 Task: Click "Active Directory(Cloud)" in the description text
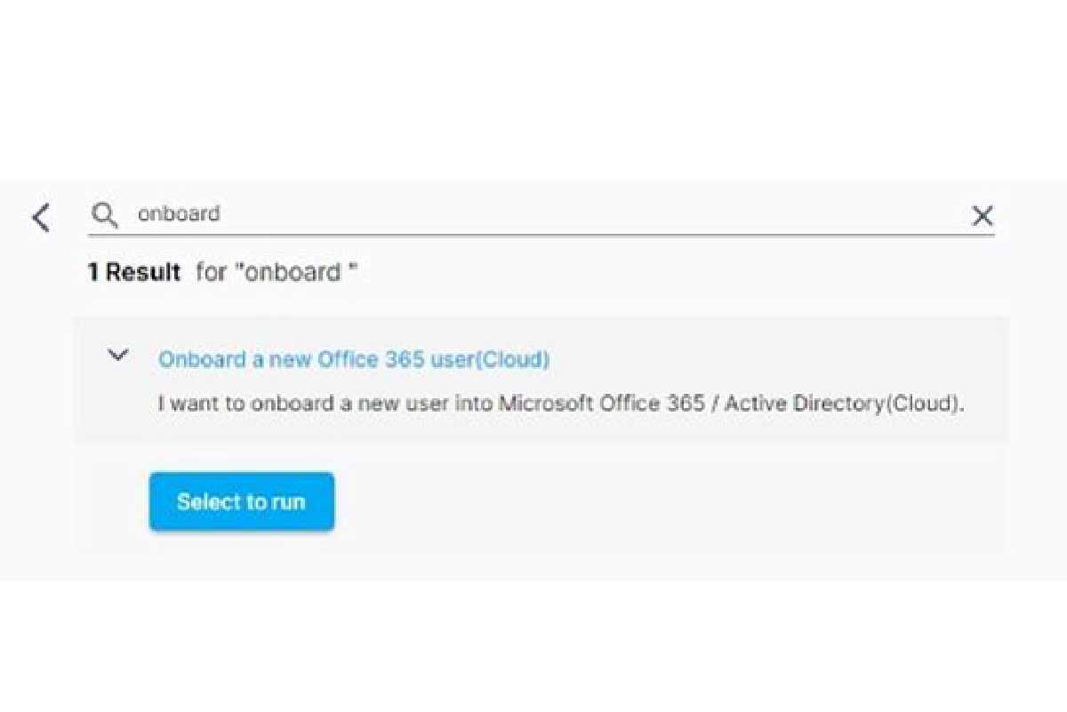[x=842, y=404]
